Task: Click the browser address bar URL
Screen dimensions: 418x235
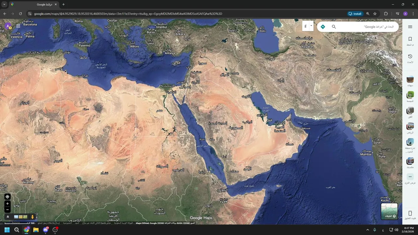Action: pyautogui.click(x=128, y=14)
